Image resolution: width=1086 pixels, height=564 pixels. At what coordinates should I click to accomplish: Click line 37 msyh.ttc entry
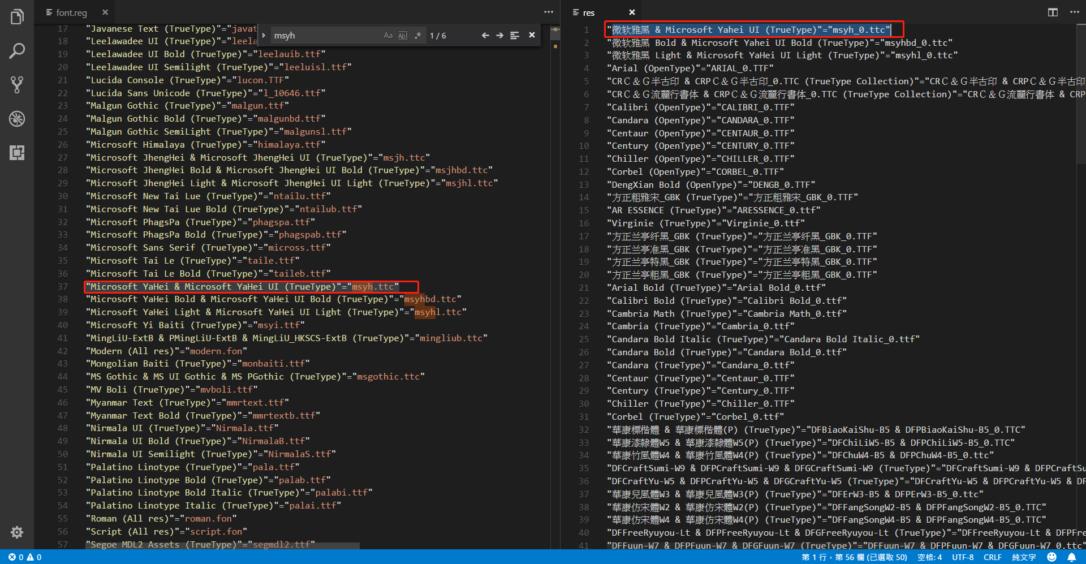click(x=243, y=287)
